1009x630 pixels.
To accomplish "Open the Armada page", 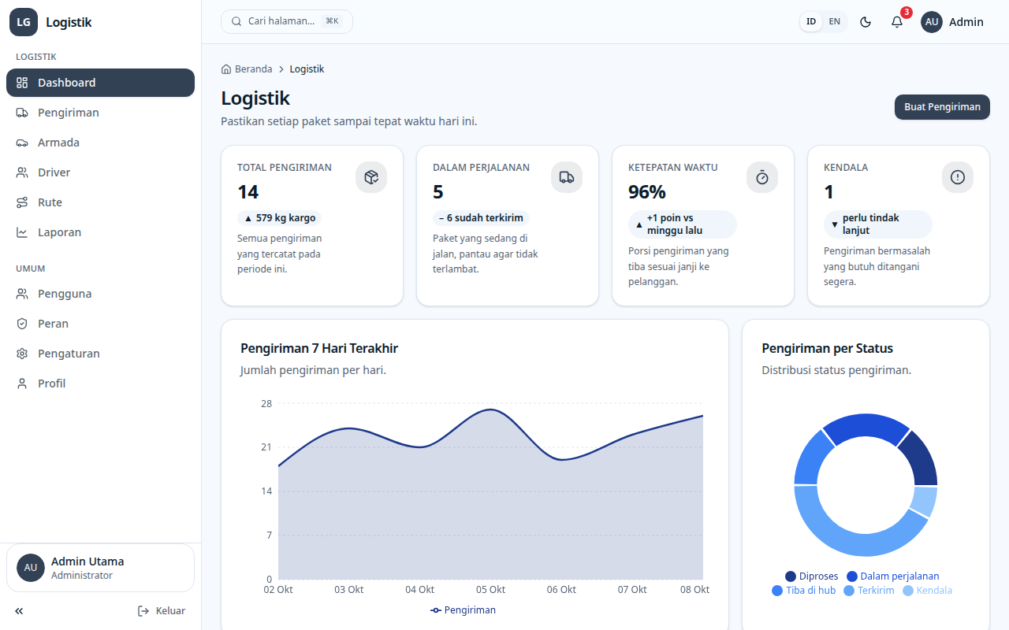I will pos(100,143).
